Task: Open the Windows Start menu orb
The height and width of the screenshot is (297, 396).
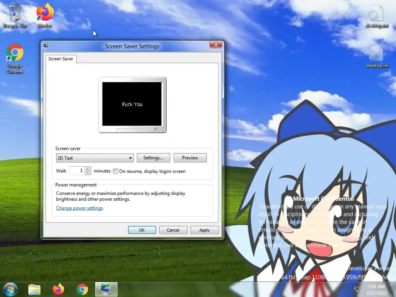Action: click(x=10, y=289)
